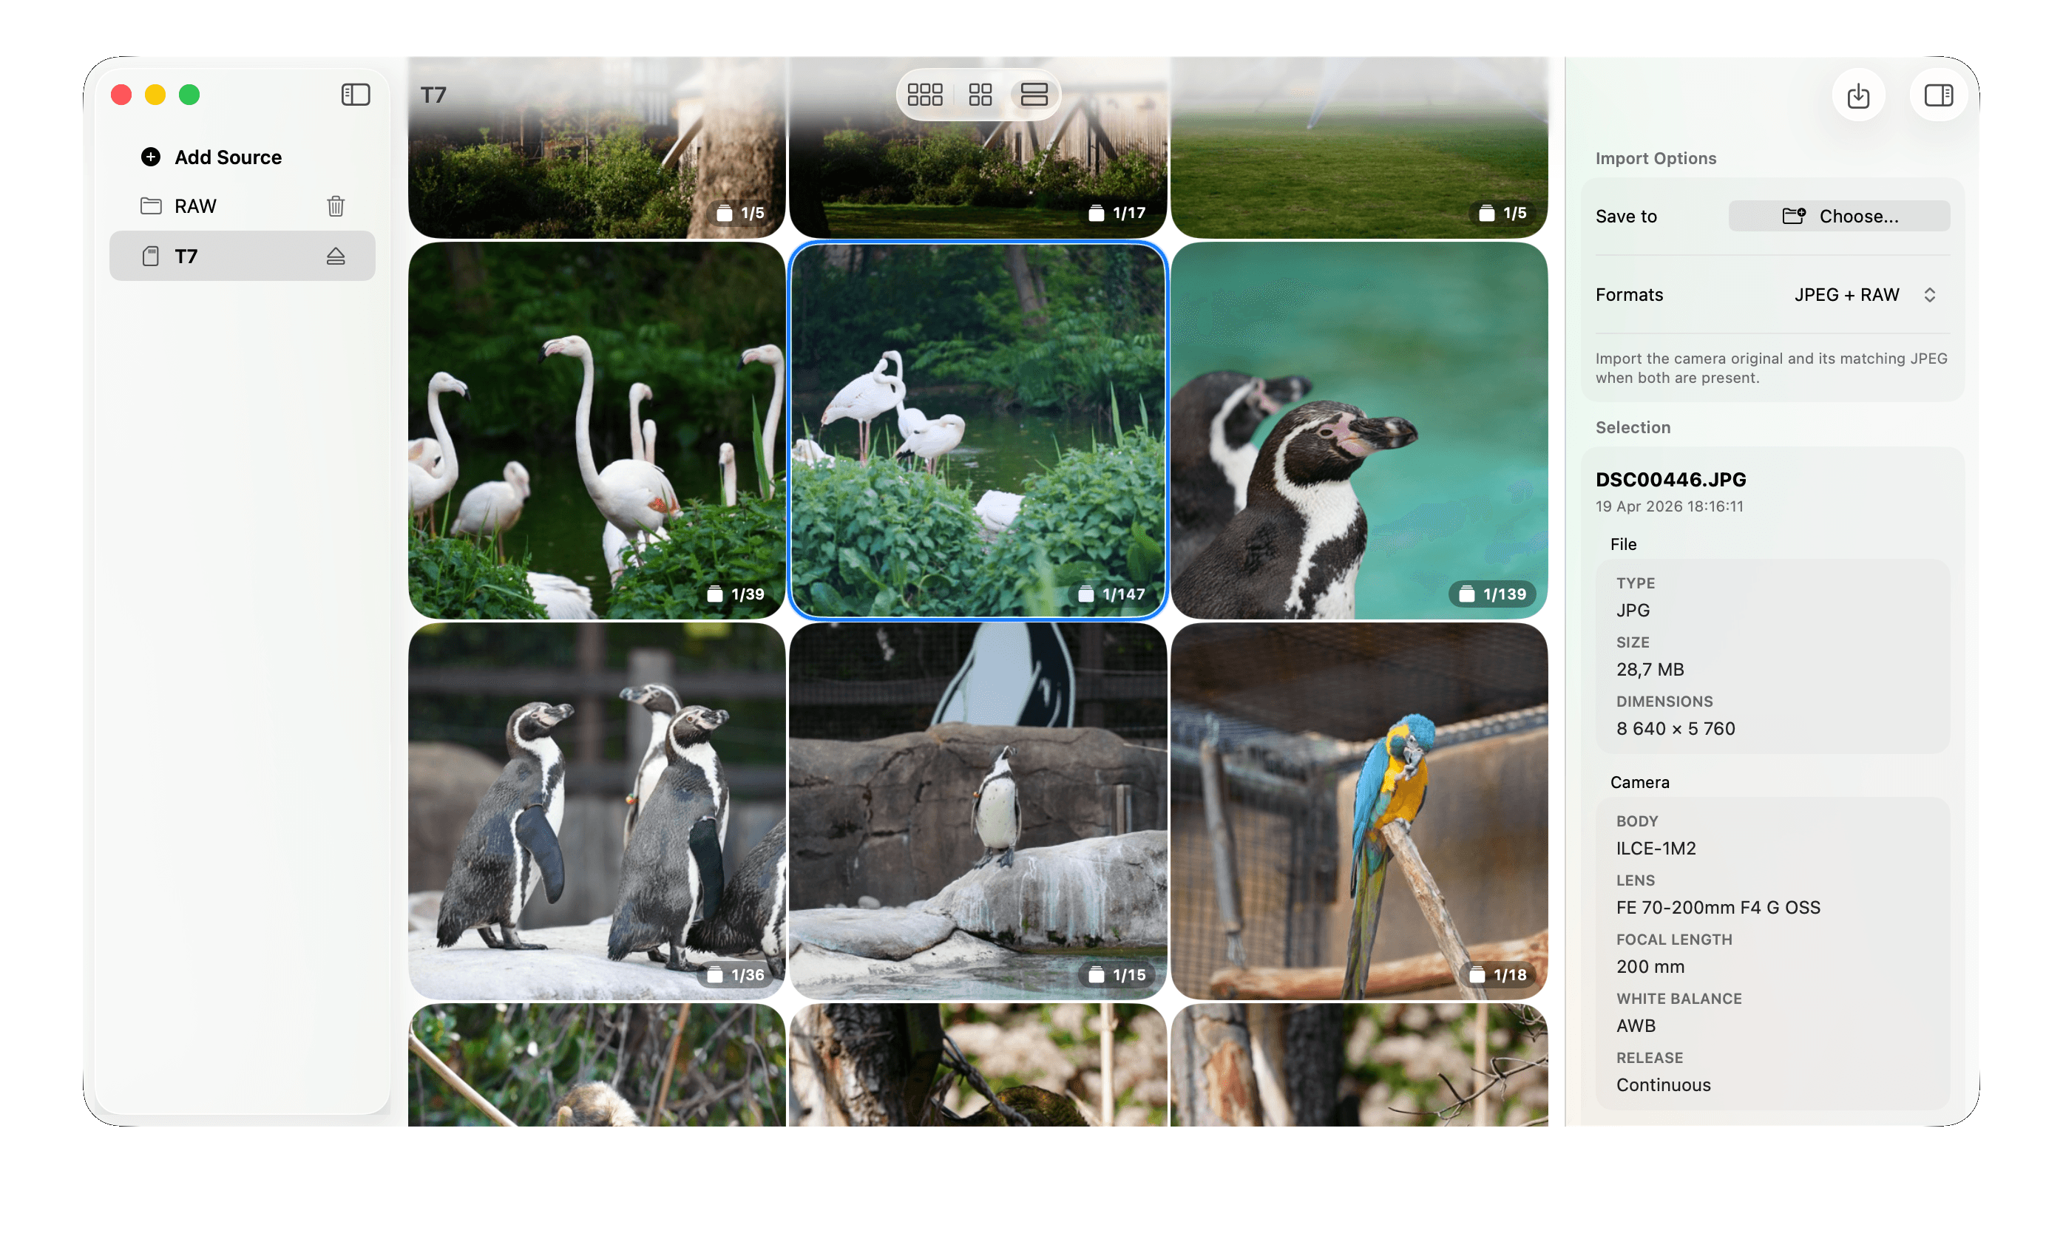This screenshot has width=2063, height=1236.
Task: Toggle the left sidebar panel icon
Action: click(x=356, y=95)
